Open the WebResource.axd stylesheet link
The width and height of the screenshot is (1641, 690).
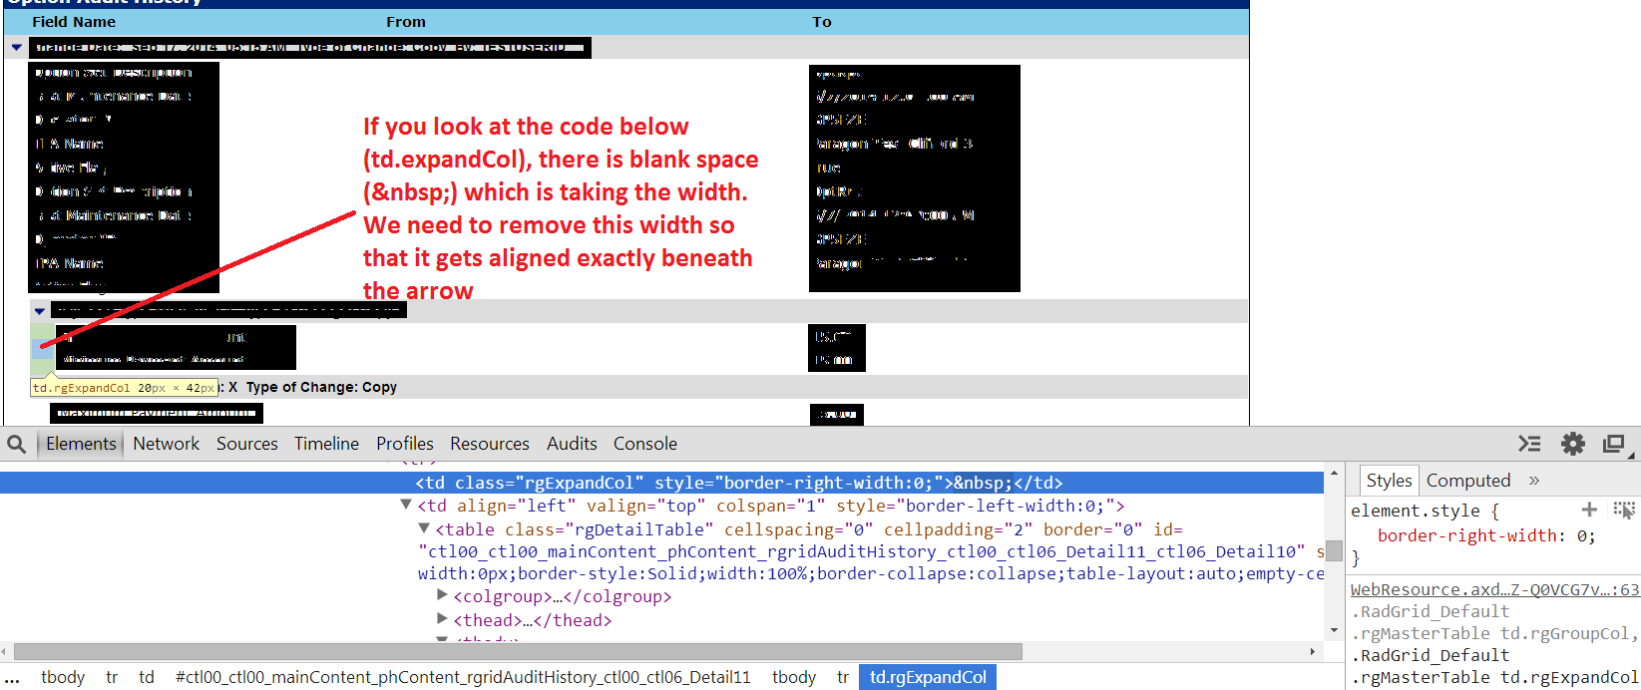click(1494, 589)
